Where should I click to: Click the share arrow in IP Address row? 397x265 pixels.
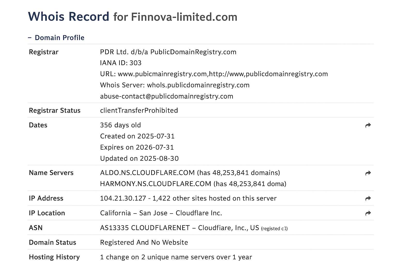368,198
